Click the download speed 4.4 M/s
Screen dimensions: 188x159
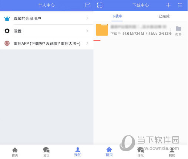click(151, 34)
